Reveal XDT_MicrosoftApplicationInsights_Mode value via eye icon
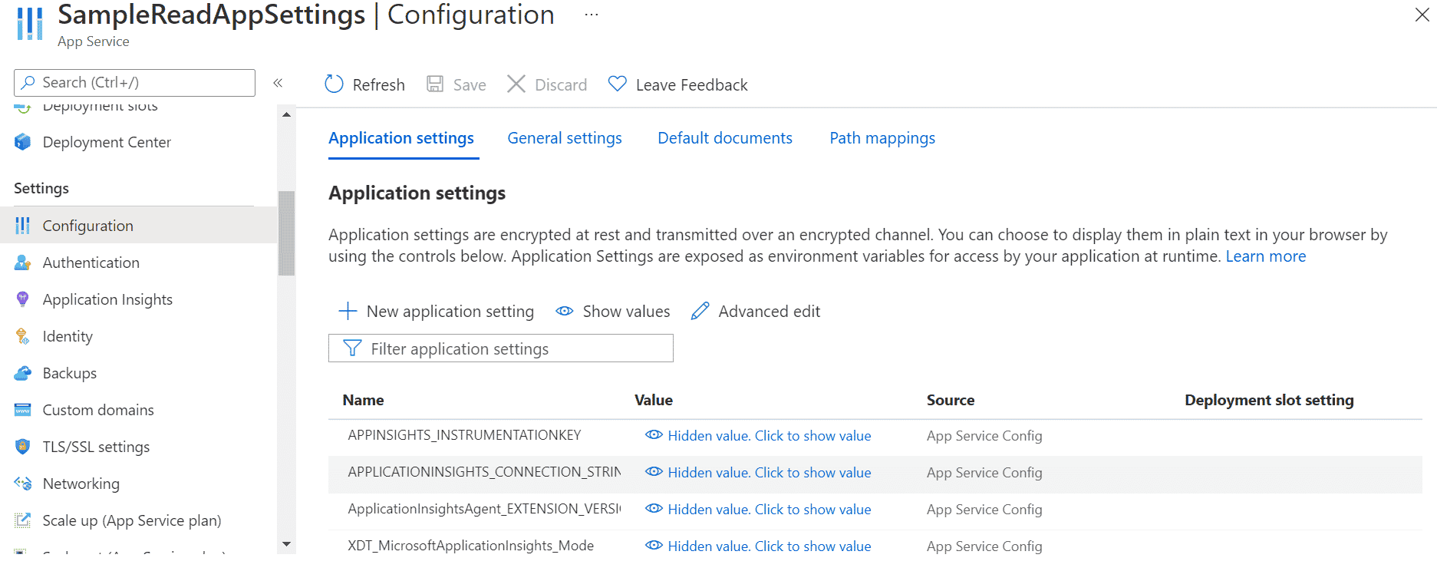The width and height of the screenshot is (1437, 581). 654,545
